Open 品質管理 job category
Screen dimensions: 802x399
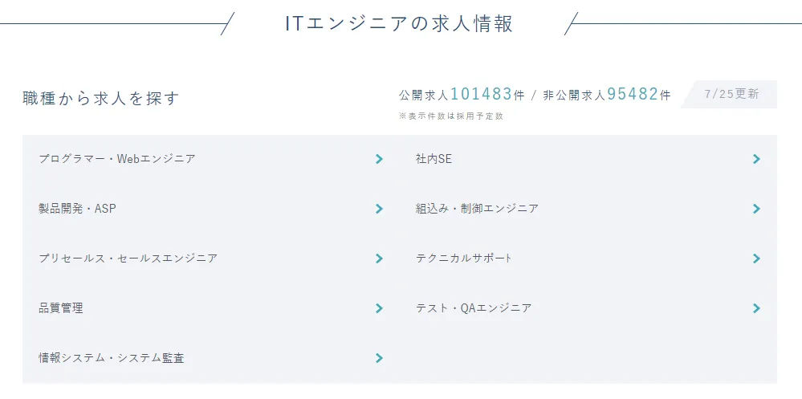click(60, 308)
